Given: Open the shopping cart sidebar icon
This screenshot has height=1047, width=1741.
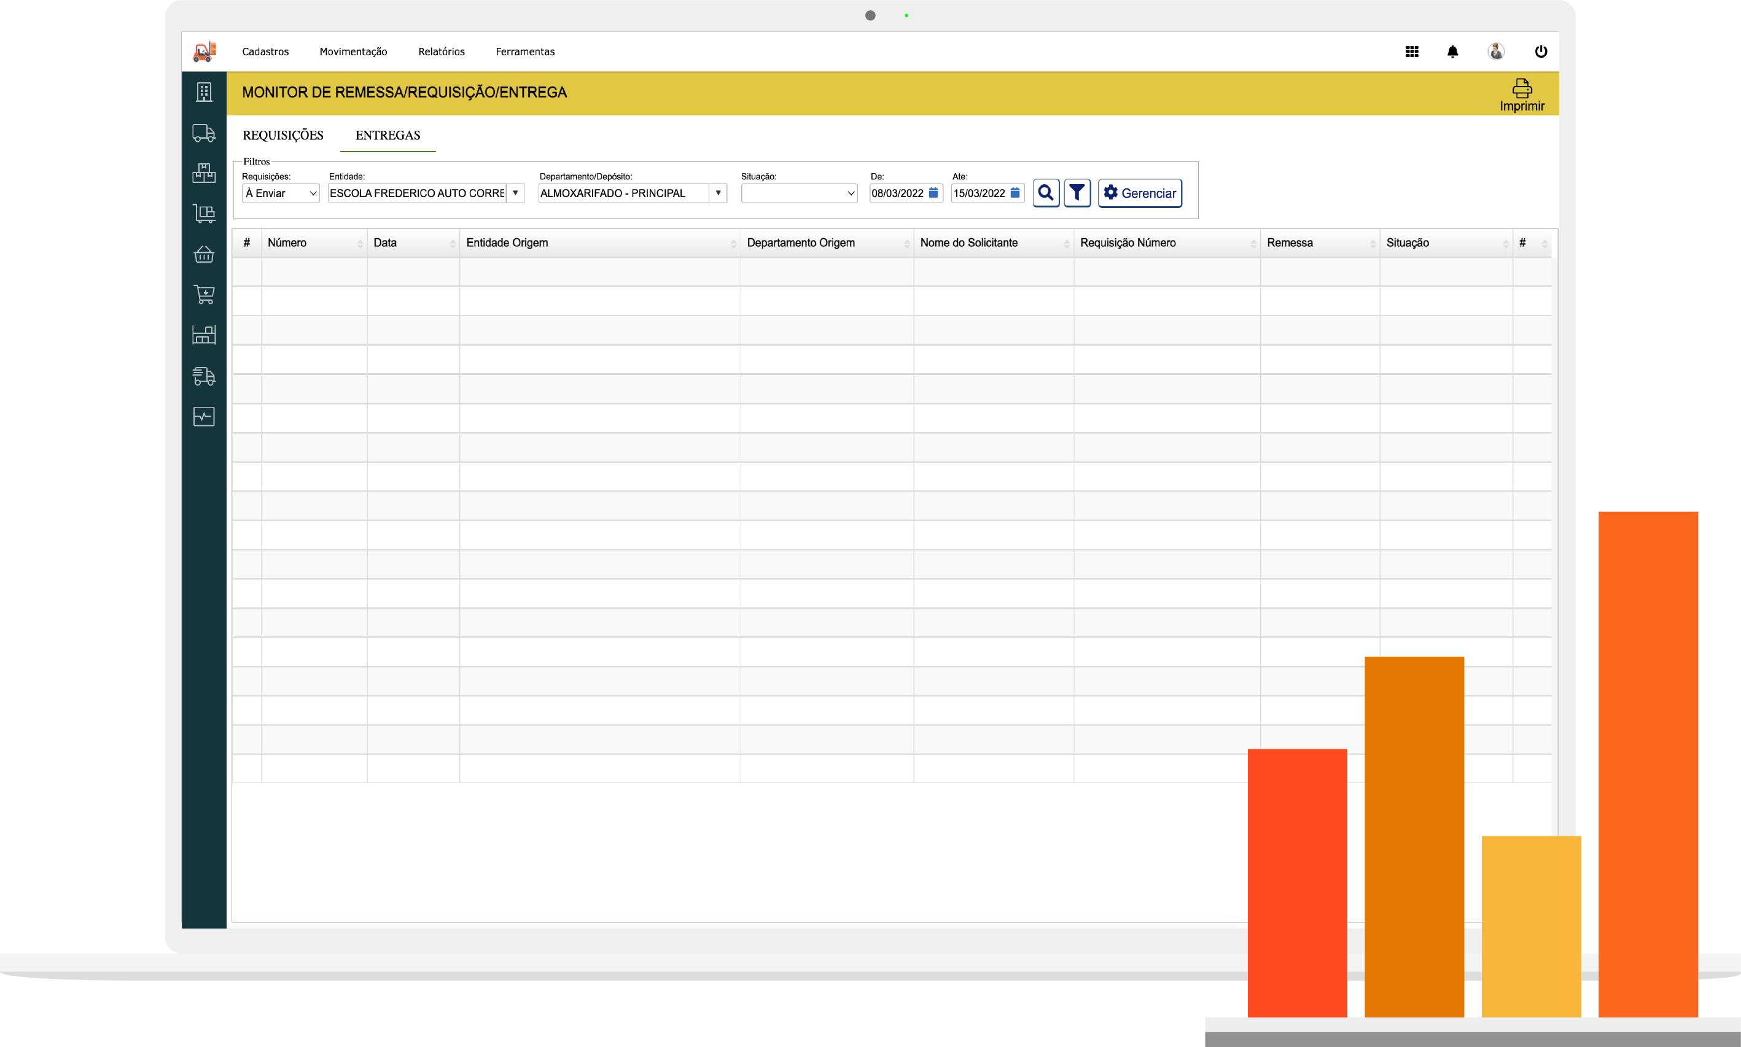Looking at the screenshot, I should pos(204,294).
